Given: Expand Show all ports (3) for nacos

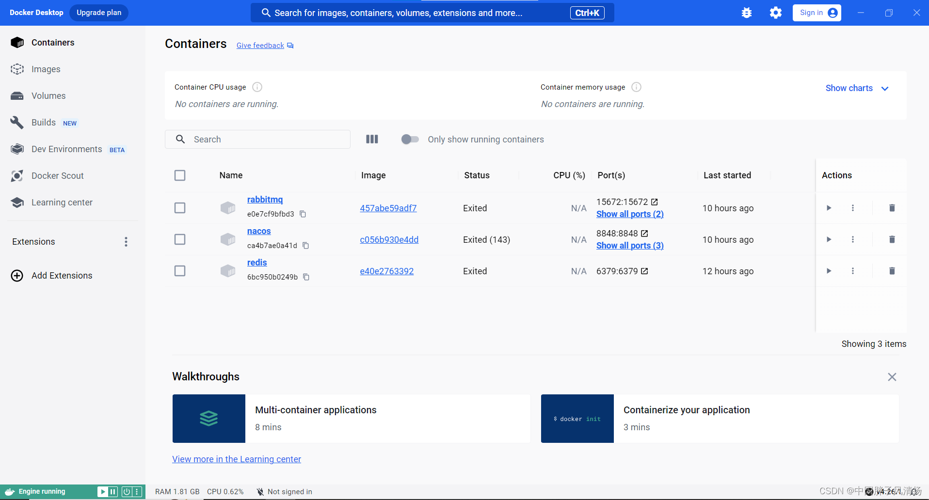Looking at the screenshot, I should [630, 246].
